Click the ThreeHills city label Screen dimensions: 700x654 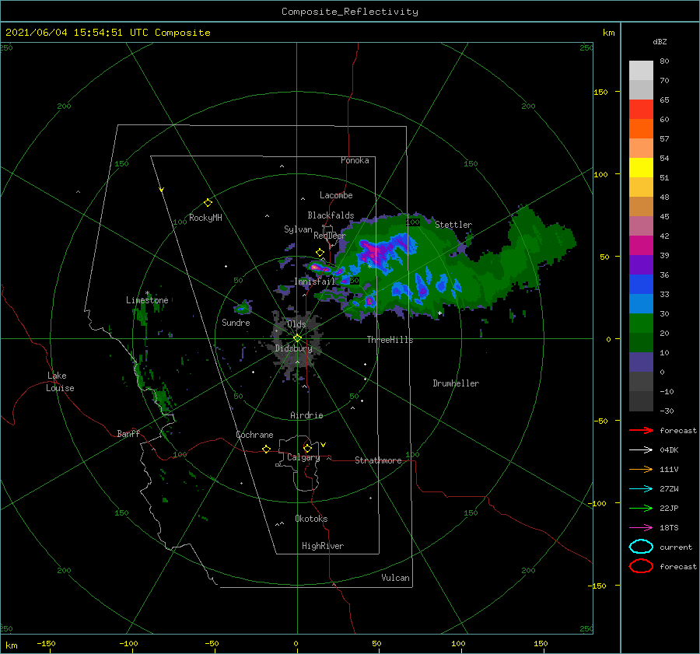[390, 340]
